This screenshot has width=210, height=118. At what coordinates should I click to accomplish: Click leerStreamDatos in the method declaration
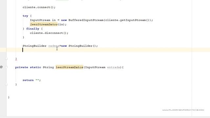[69, 67]
